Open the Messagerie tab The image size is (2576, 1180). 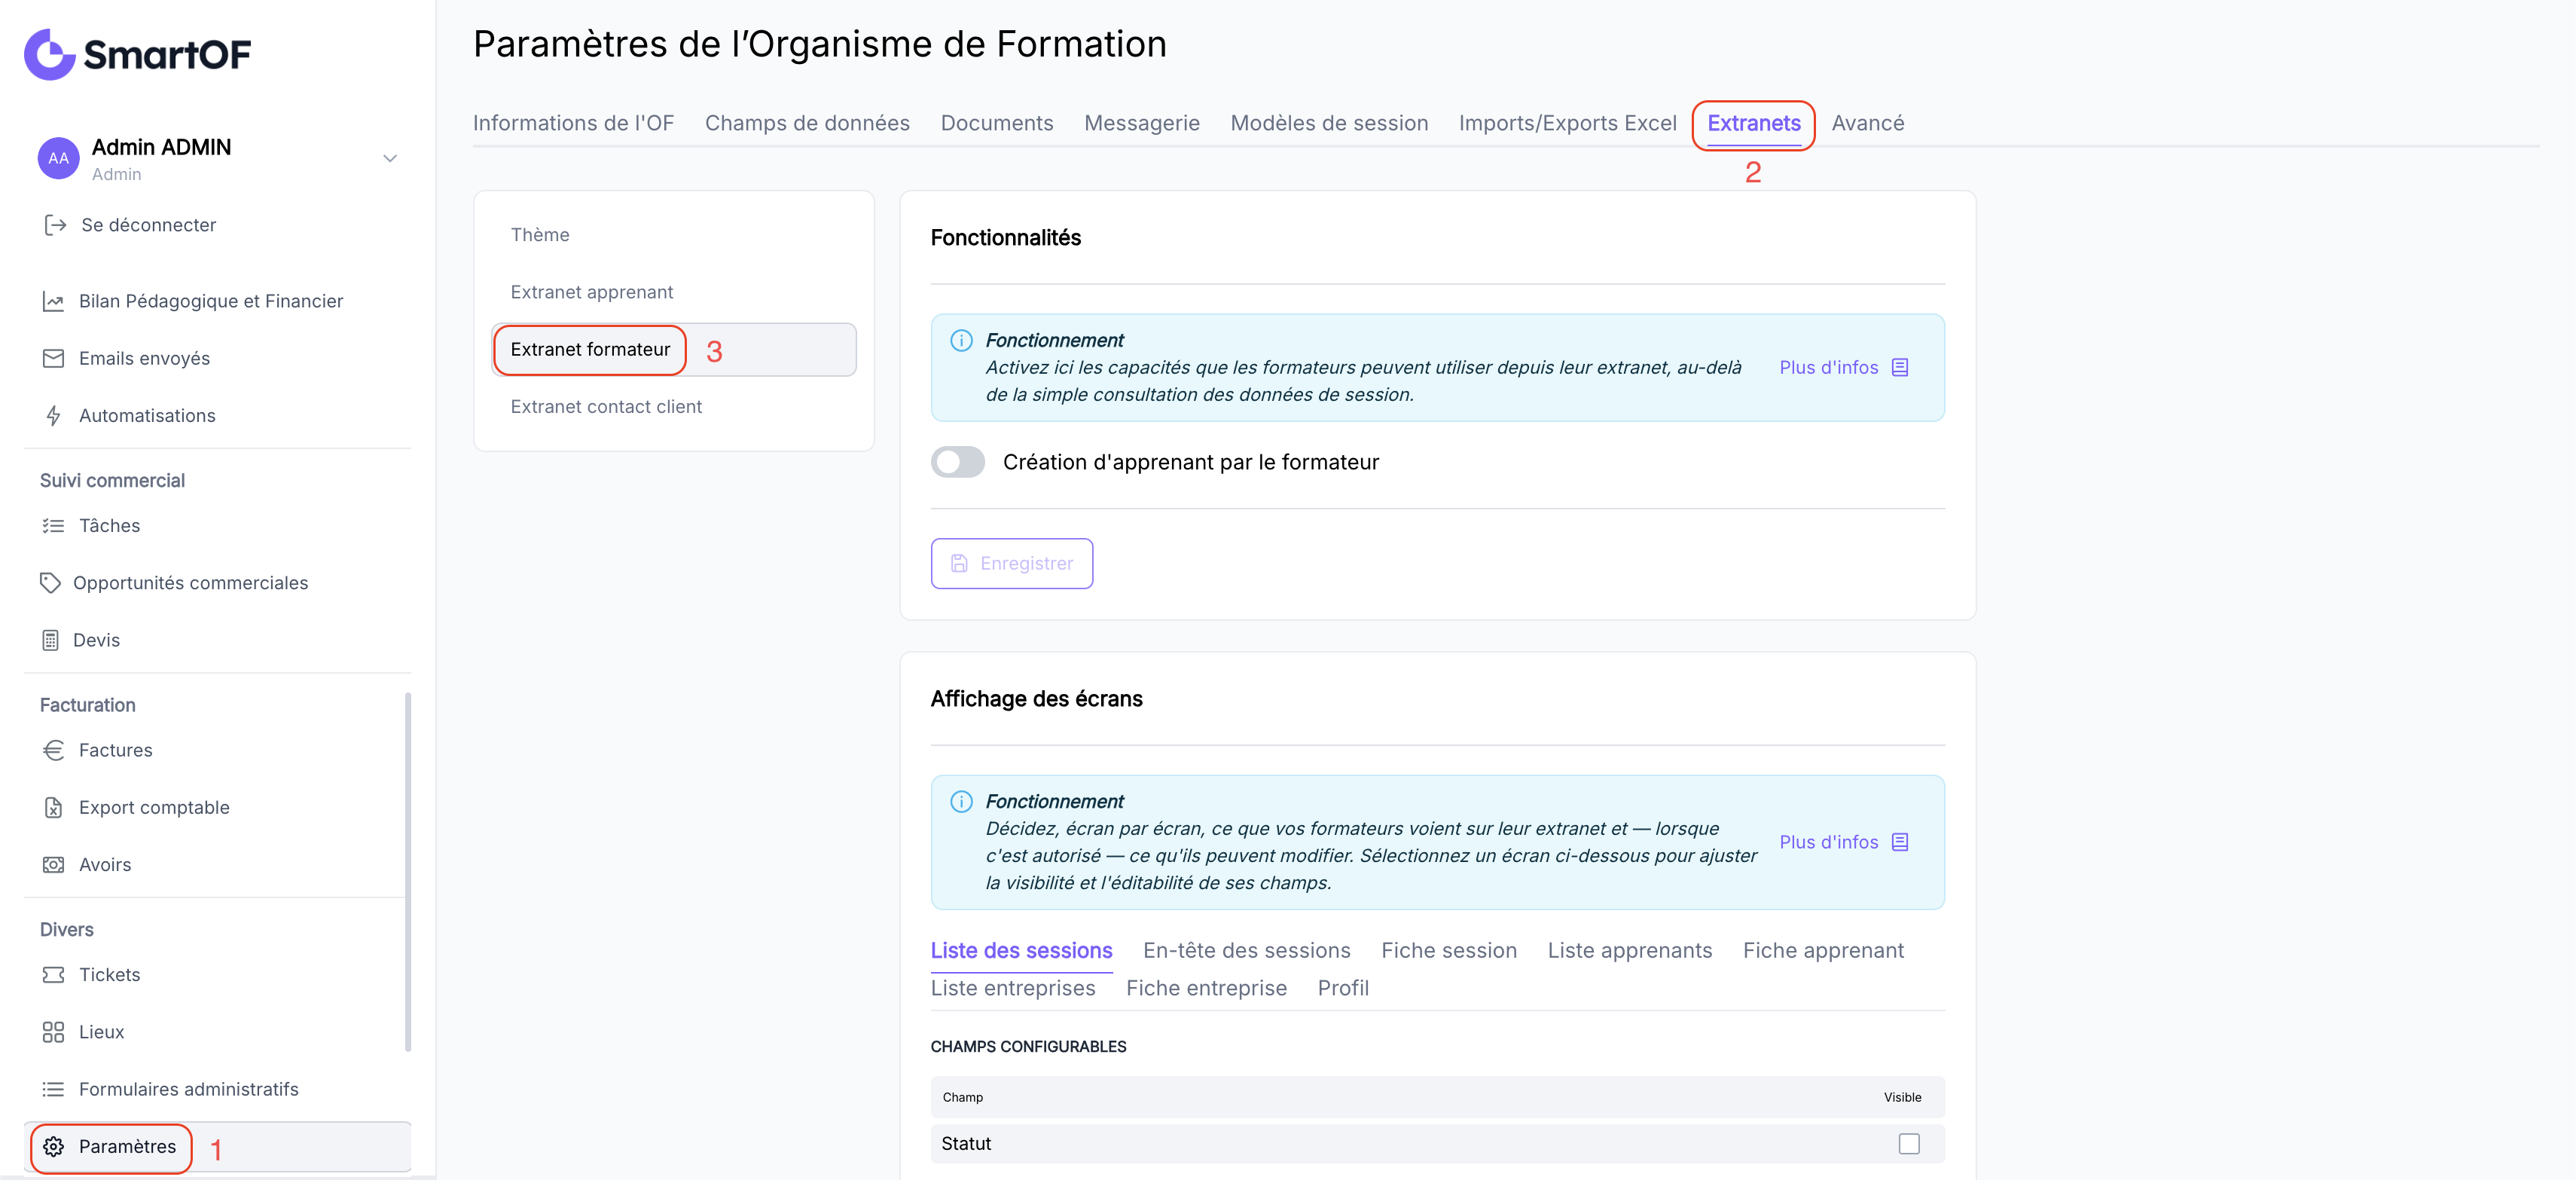(x=1141, y=123)
